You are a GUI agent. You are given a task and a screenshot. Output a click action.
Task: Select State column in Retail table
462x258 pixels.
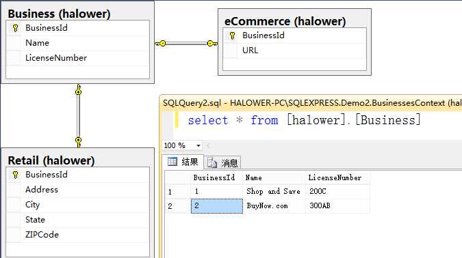[78, 220]
